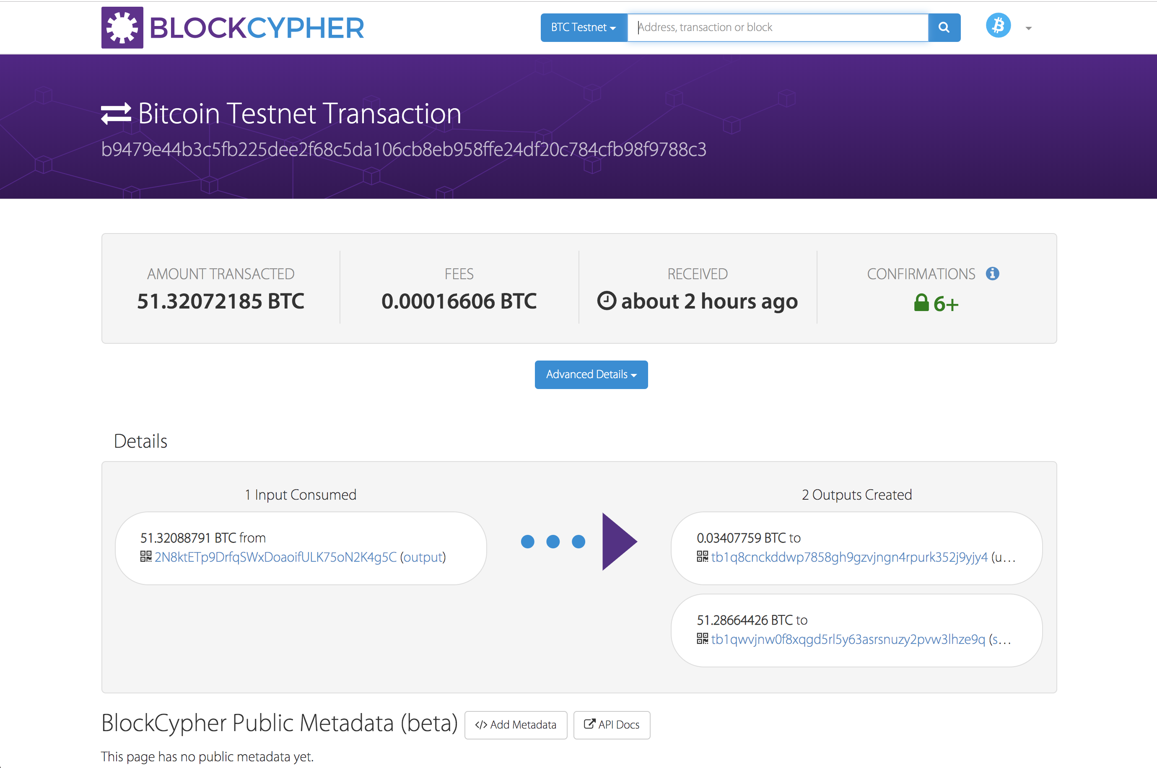This screenshot has height=768, width=1157.
Task: Open the caret menu beside Bitcoin icon
Action: 1028,29
